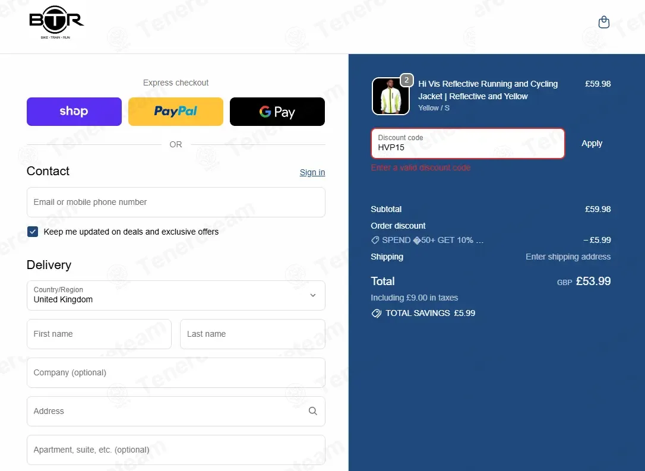Screen dimensions: 645x471
Task: Click the Including £9.00 in taxes text
Action: (414, 298)
